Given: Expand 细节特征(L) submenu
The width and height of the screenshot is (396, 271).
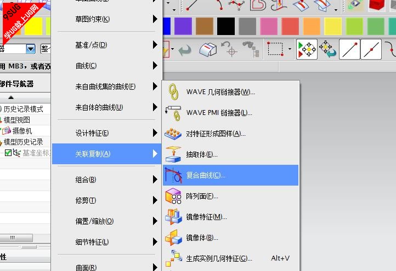Looking at the screenshot, I should click(x=106, y=242).
